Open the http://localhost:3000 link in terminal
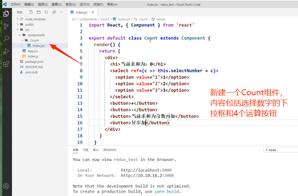 (146, 170)
